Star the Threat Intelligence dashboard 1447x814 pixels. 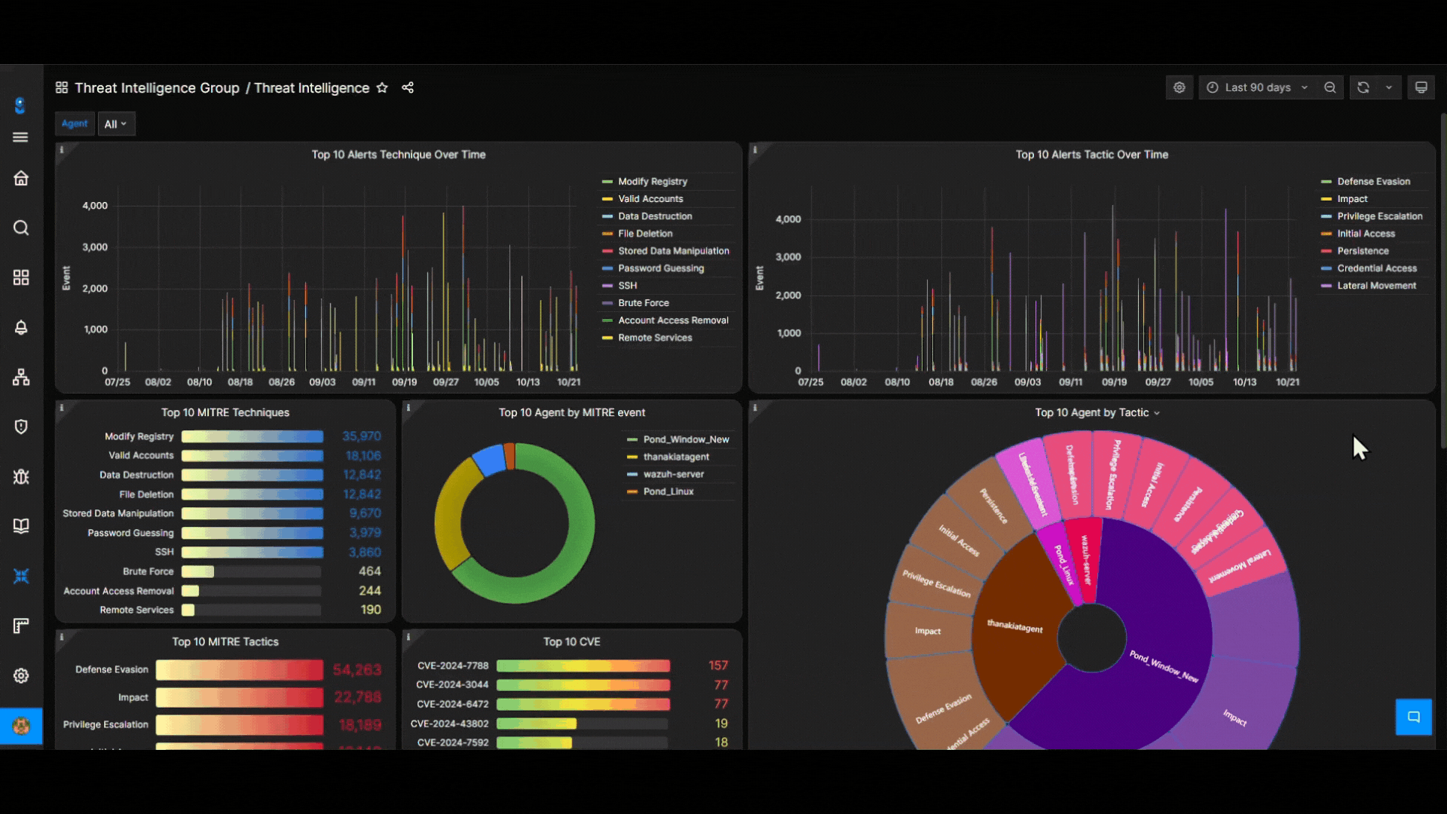tap(382, 88)
